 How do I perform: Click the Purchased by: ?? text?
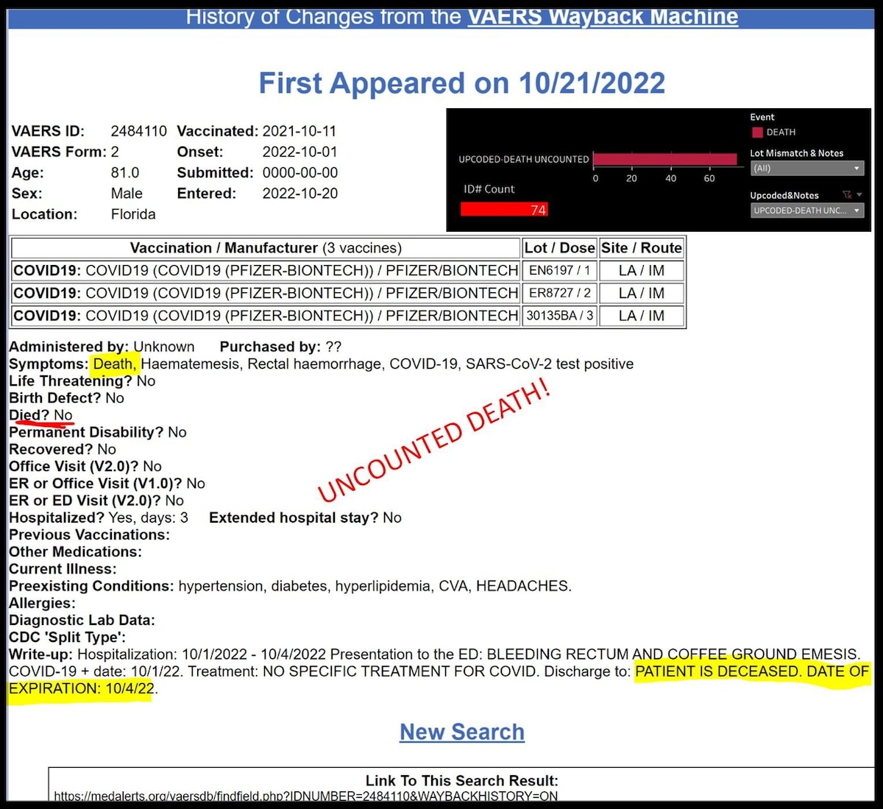pos(280,347)
